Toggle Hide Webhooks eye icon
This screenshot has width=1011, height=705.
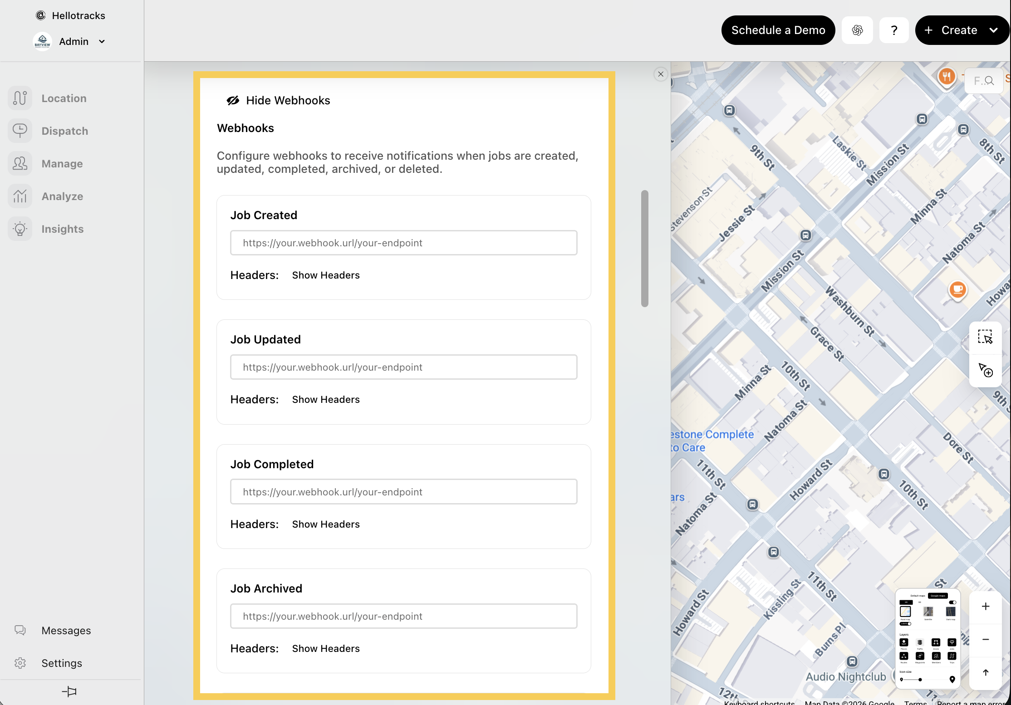click(x=233, y=100)
